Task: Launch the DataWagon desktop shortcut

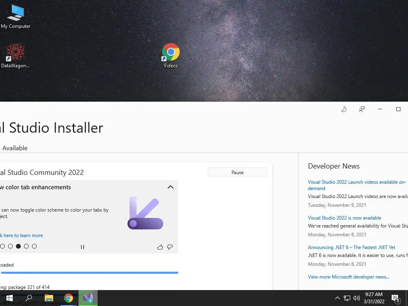Action: coord(15,56)
